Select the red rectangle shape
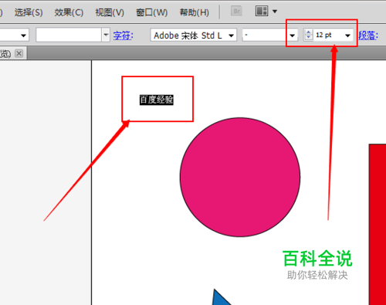Viewport: 386px width, 305px height. pos(378,225)
